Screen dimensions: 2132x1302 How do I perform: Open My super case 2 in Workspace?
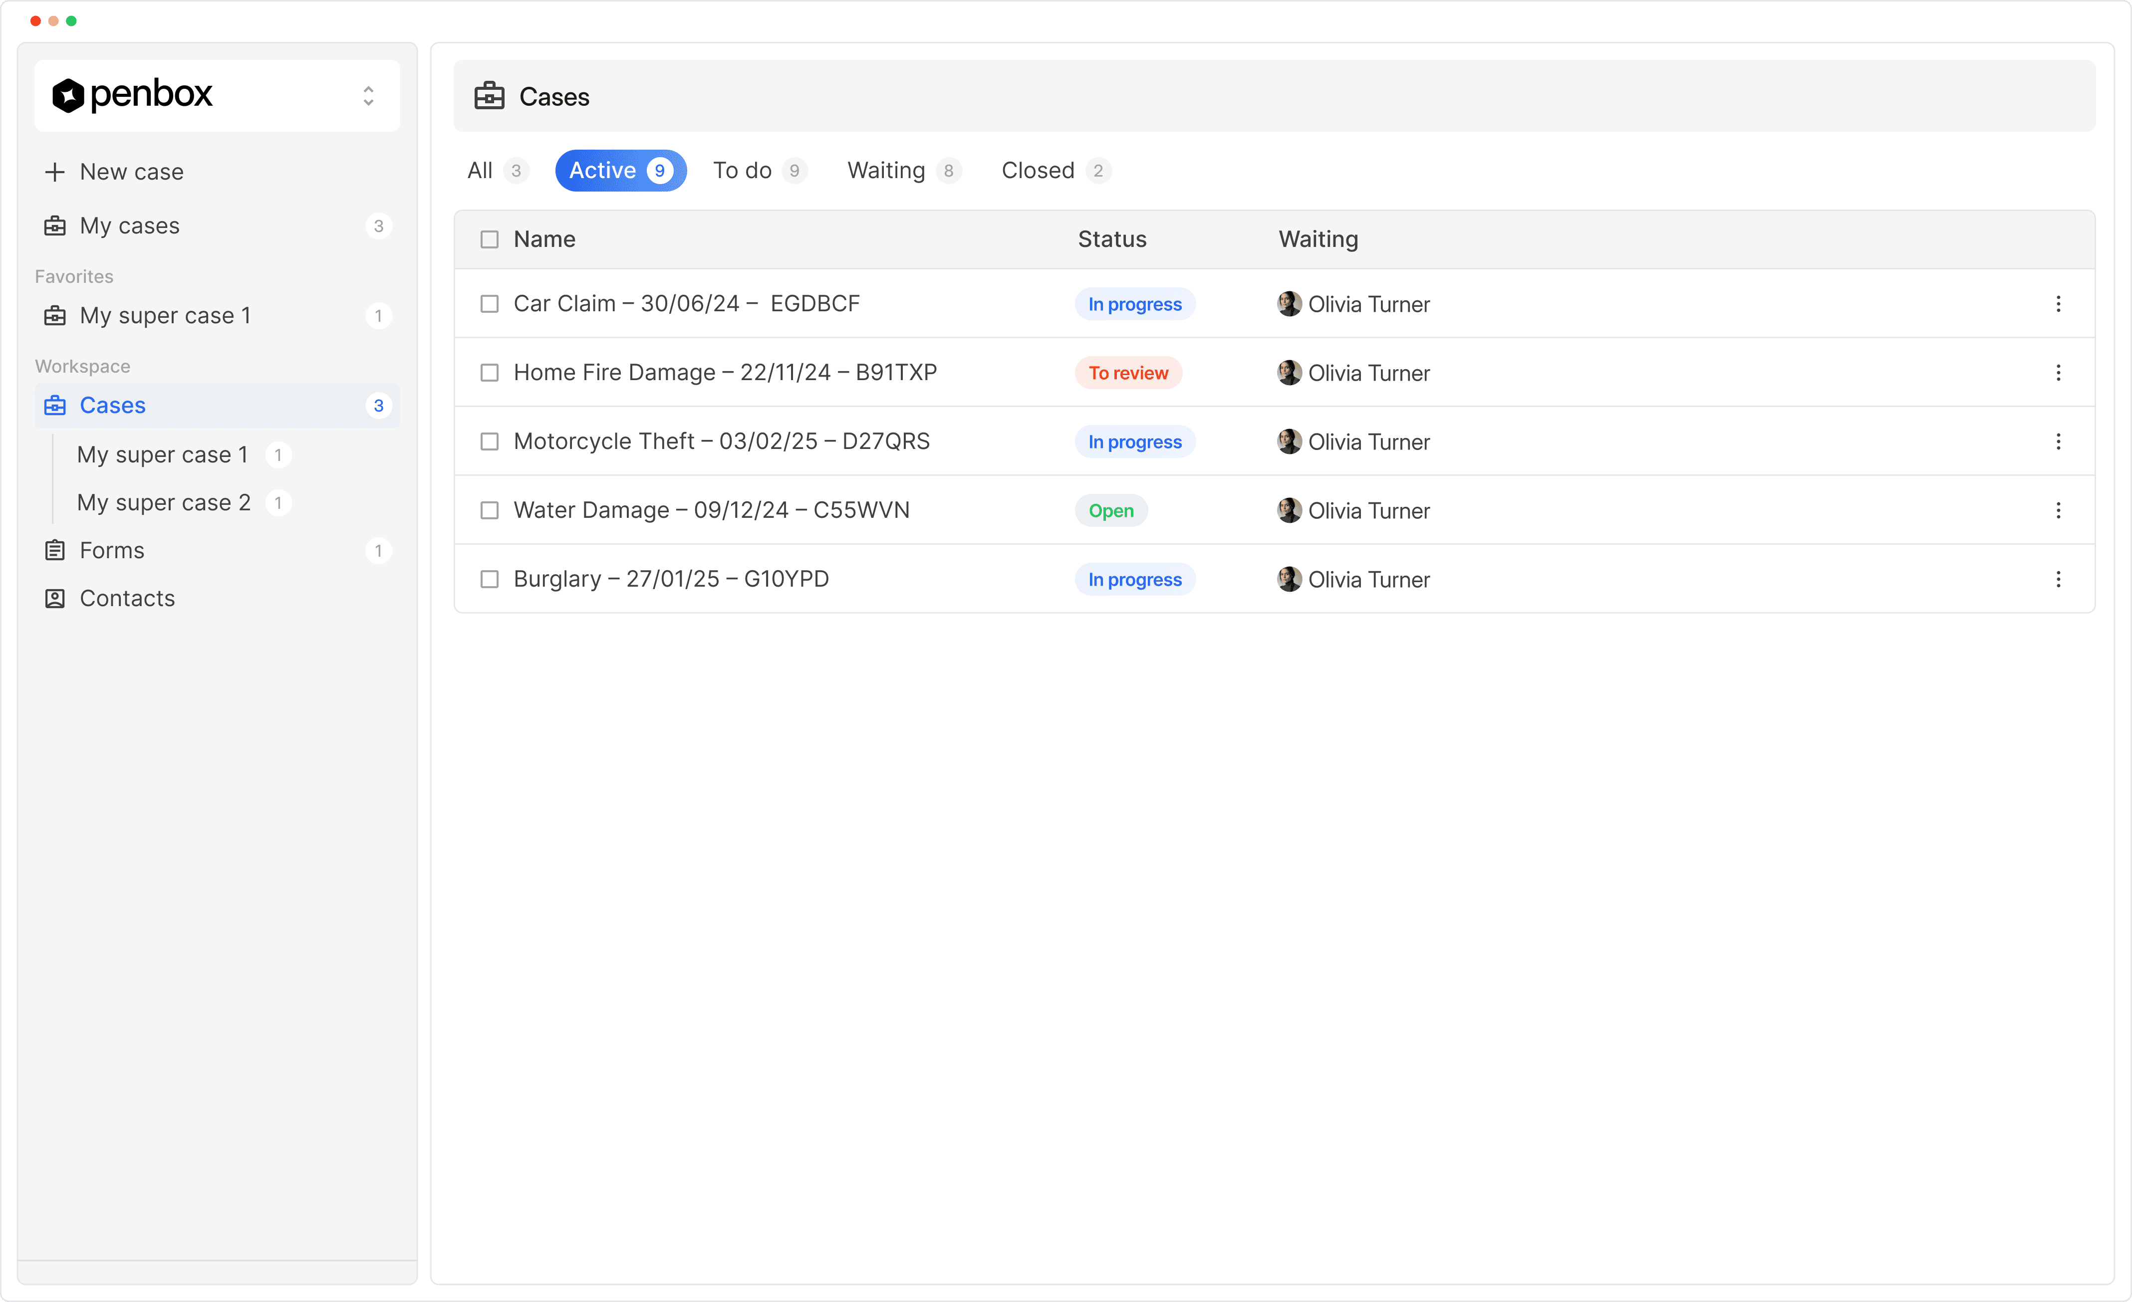click(x=164, y=503)
